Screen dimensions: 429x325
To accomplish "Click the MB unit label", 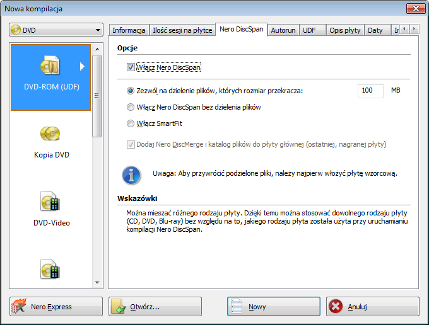I will [396, 91].
